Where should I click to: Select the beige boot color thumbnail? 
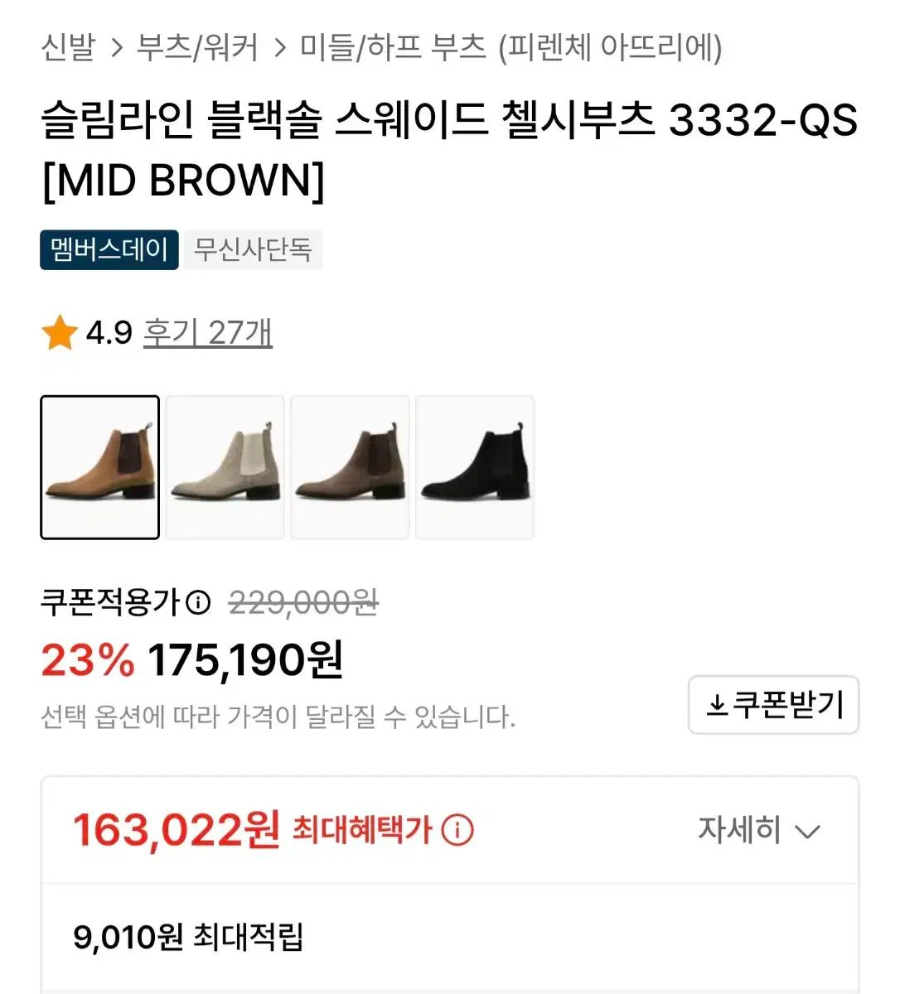(225, 467)
